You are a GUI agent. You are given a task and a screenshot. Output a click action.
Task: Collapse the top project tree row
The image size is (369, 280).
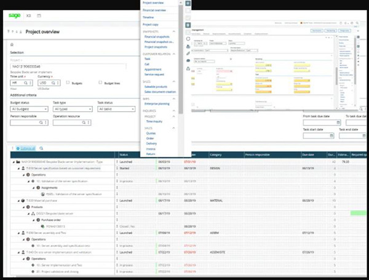pyautogui.click(x=14, y=162)
